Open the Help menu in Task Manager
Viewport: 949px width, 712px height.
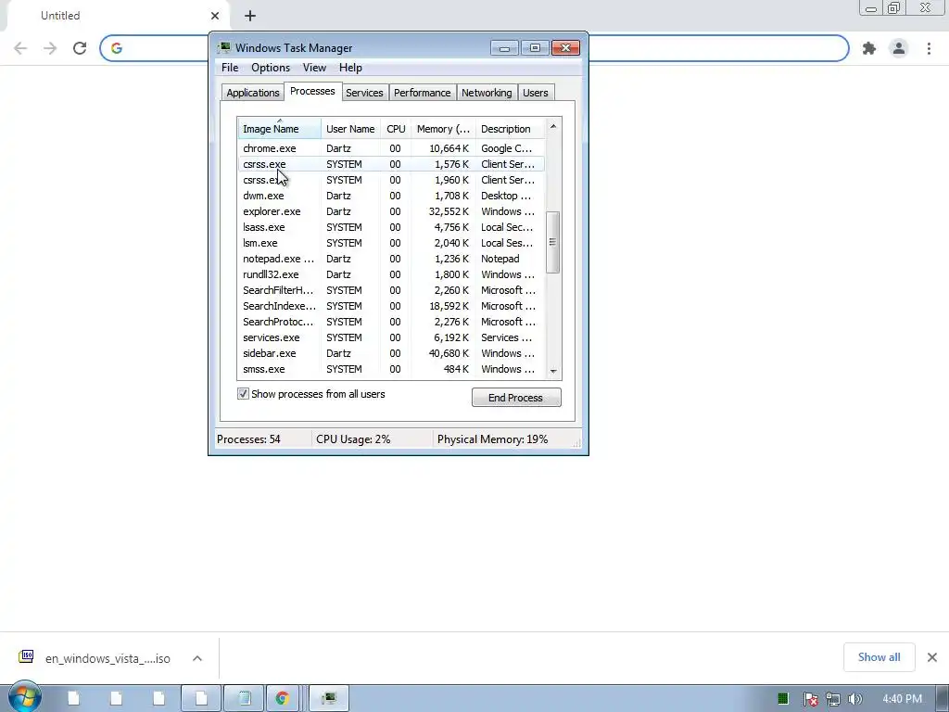click(350, 68)
